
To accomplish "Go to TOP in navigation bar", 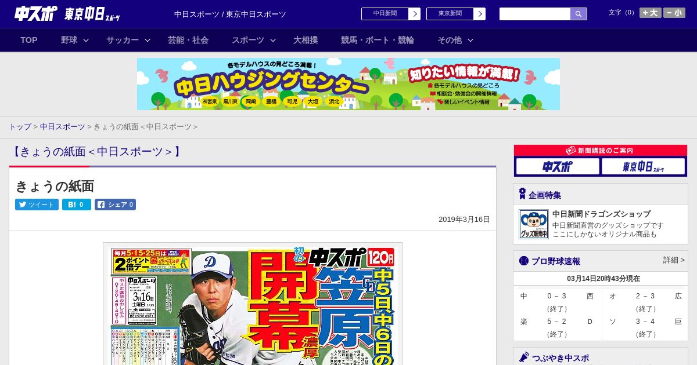I will tap(29, 40).
